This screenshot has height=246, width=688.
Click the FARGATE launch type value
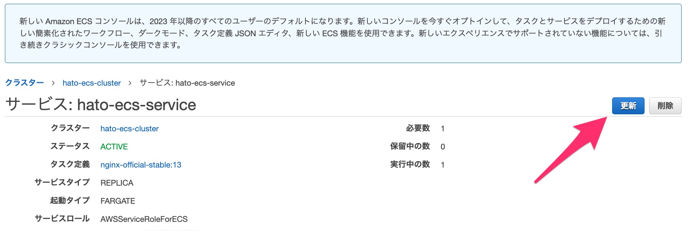tap(118, 201)
